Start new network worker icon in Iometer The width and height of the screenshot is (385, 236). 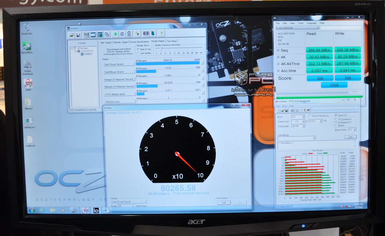click(x=100, y=35)
